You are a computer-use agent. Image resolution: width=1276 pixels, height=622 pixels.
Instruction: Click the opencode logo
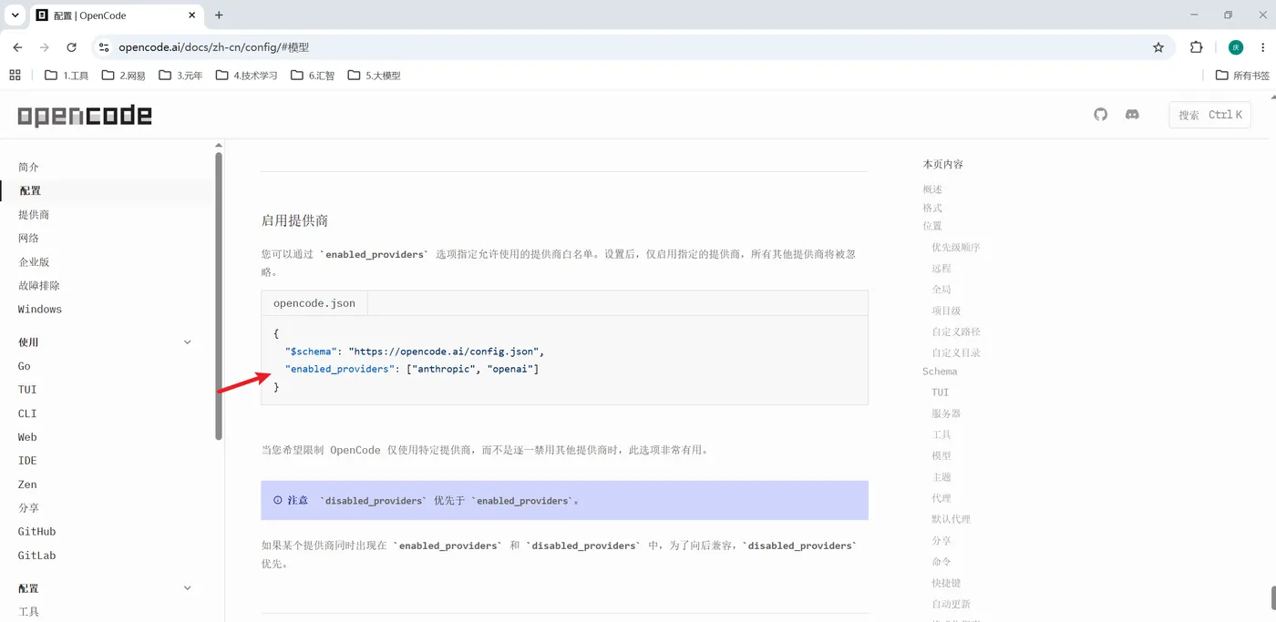(x=85, y=116)
